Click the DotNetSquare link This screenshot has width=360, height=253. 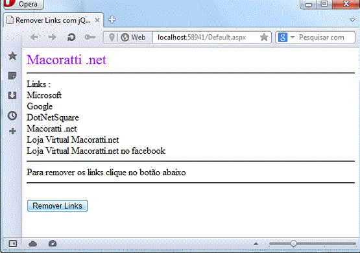53,117
